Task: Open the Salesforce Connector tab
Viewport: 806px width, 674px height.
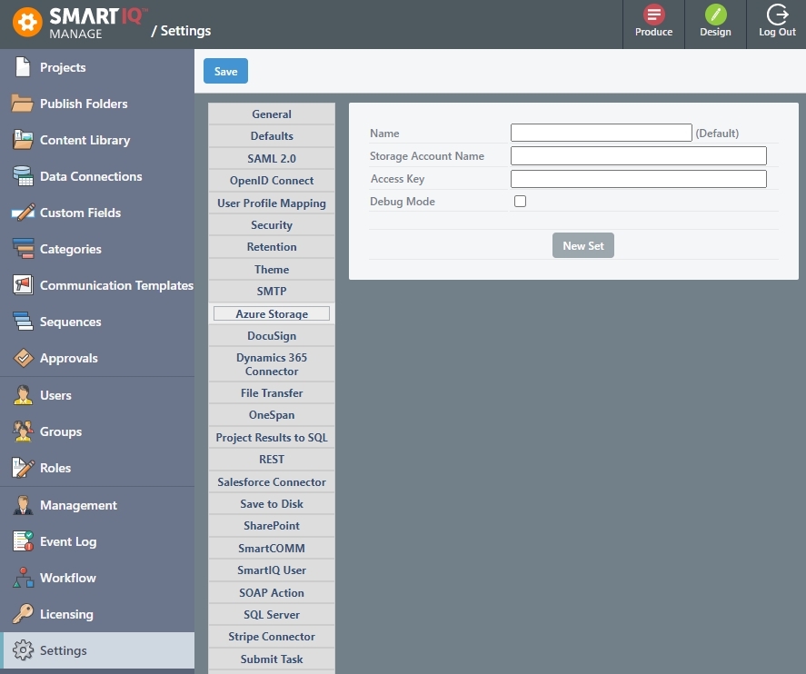Action: [272, 481]
